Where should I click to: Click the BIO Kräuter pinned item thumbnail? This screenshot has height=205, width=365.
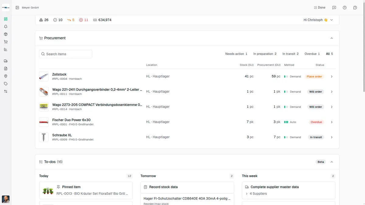48,190
